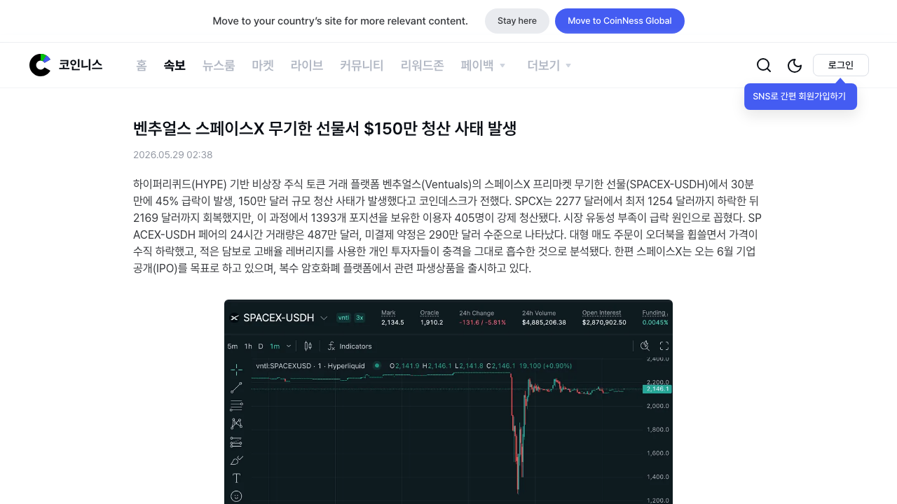
Task: Select the trend line drawing tool
Action: [x=236, y=388]
